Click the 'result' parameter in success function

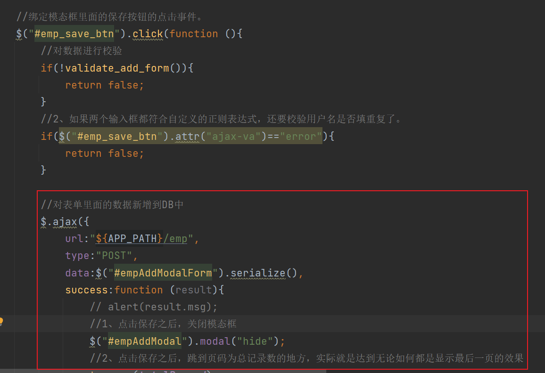(194, 290)
